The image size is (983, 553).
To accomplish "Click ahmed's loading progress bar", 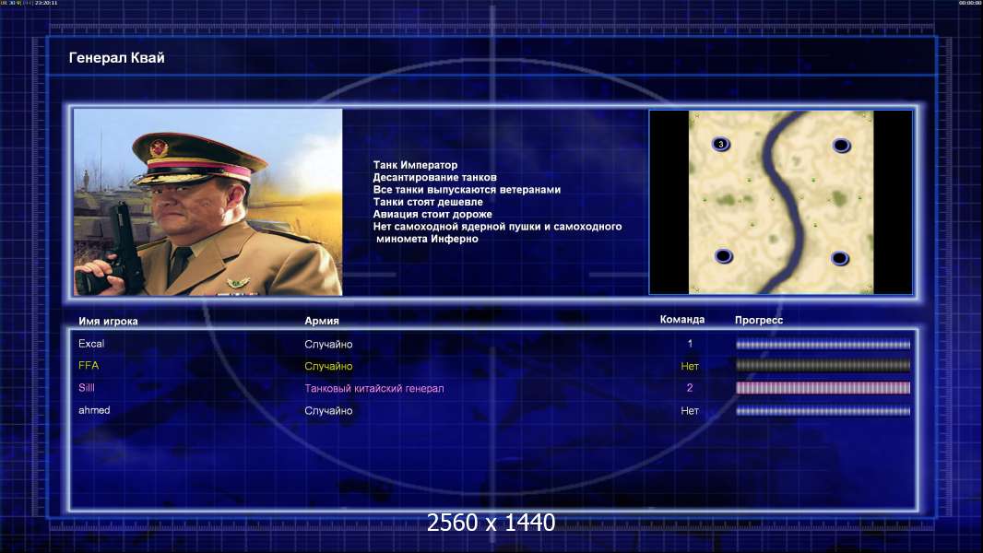I will (823, 411).
